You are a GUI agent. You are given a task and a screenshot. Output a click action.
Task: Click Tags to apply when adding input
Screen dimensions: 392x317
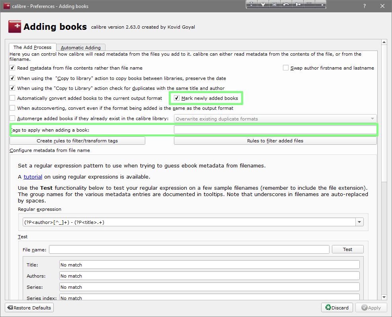pos(275,130)
